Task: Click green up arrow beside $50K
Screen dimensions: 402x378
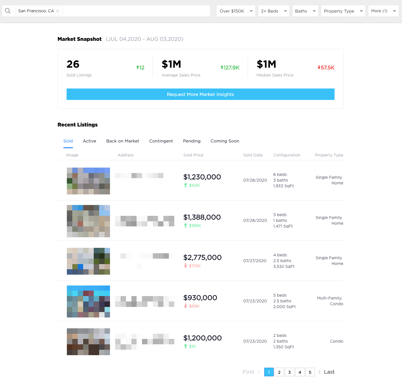Action: coord(185,185)
